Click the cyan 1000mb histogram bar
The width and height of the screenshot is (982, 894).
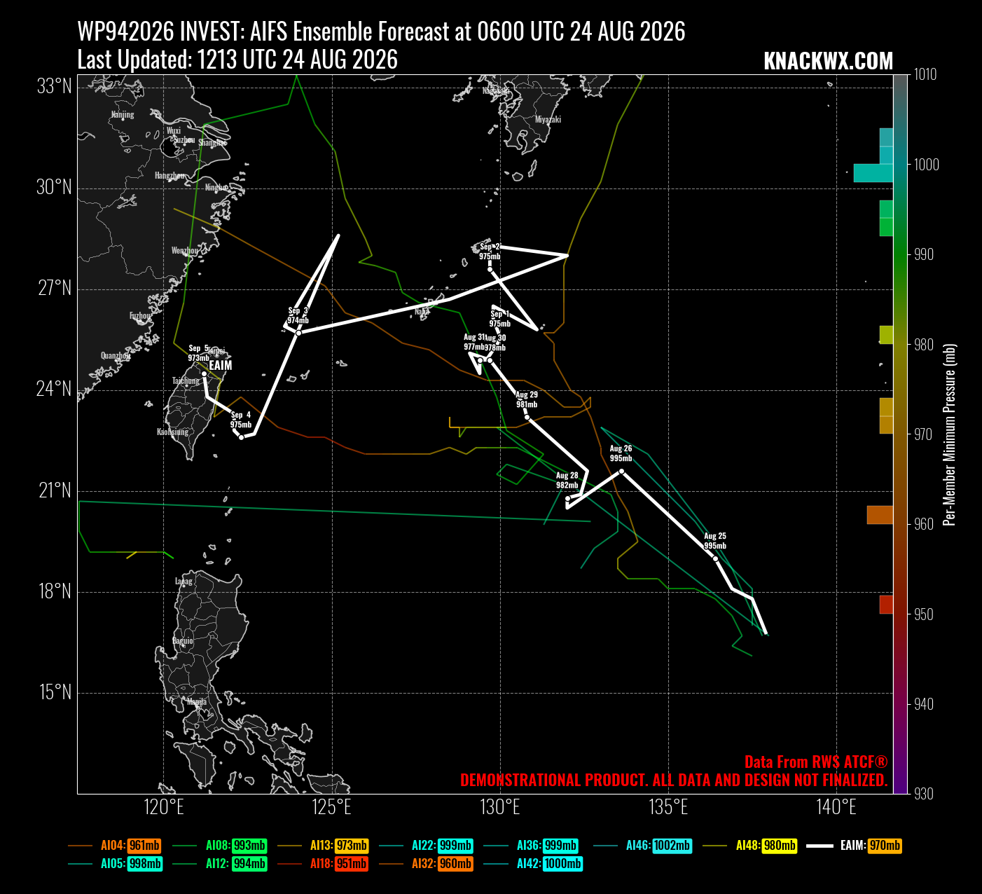[x=873, y=173]
